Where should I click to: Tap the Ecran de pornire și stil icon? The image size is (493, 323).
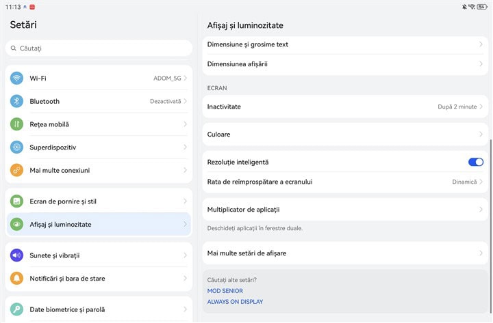(16, 201)
